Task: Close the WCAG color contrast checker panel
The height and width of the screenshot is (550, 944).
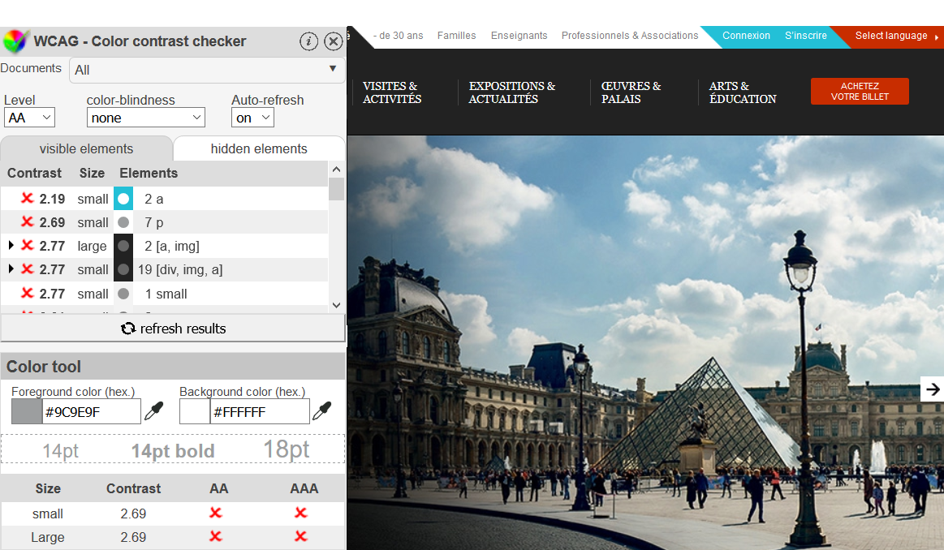Action: click(333, 41)
